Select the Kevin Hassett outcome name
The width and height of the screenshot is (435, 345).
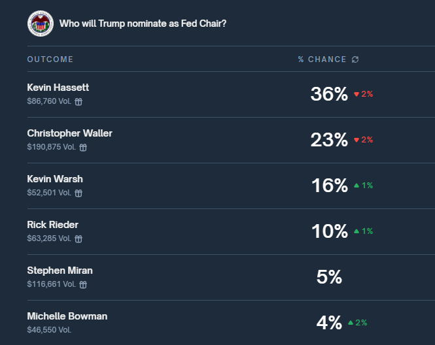[58, 88]
